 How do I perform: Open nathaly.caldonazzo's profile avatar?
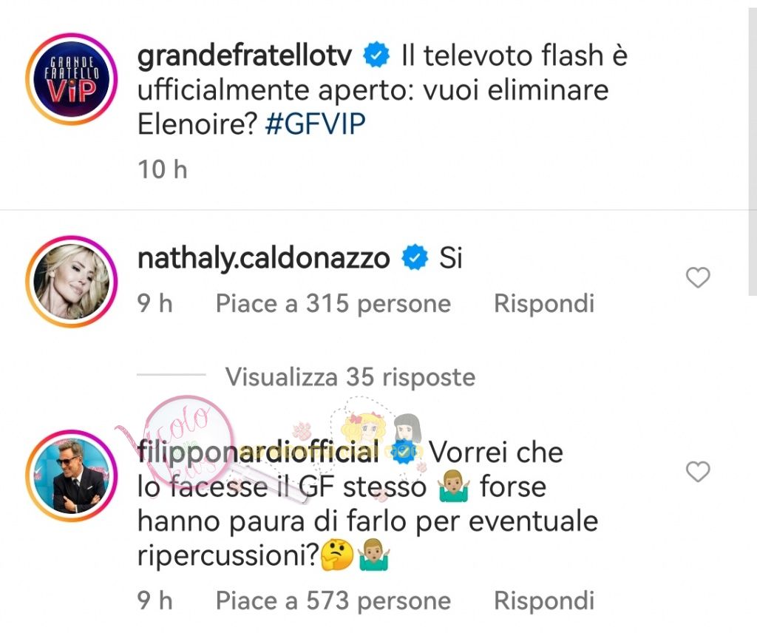point(72,282)
